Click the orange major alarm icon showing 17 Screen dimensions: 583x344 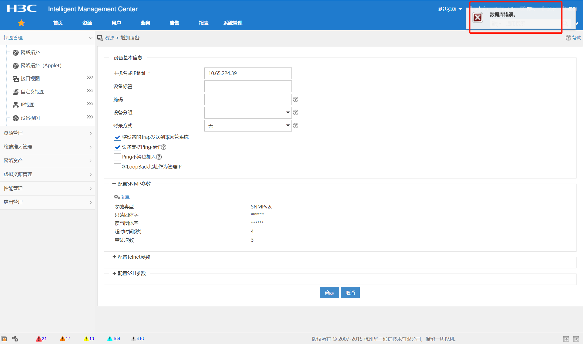62,339
